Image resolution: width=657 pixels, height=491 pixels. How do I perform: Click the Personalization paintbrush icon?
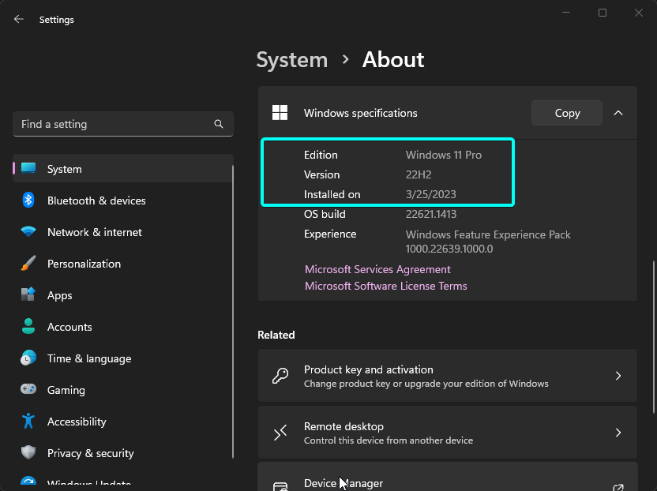(x=28, y=264)
